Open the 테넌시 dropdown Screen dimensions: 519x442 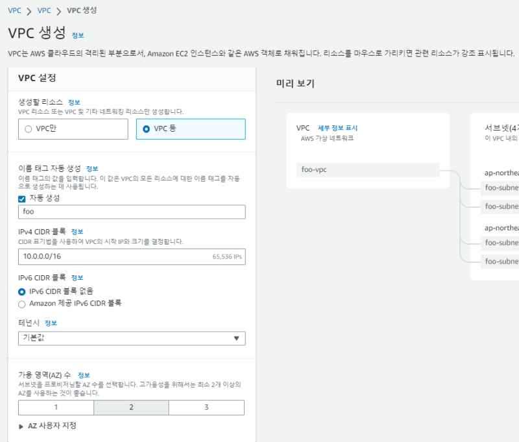point(132,338)
